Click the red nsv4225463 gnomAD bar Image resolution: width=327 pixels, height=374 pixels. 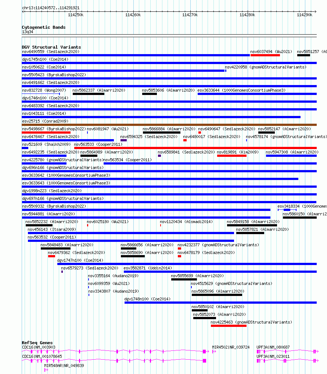pyautogui.click(x=229, y=326)
